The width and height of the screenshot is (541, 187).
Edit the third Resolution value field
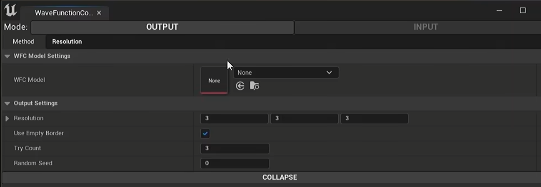[375, 118]
